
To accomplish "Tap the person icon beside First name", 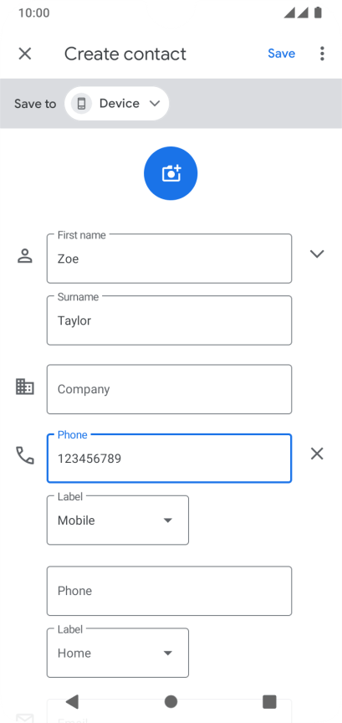I will pos(25,255).
